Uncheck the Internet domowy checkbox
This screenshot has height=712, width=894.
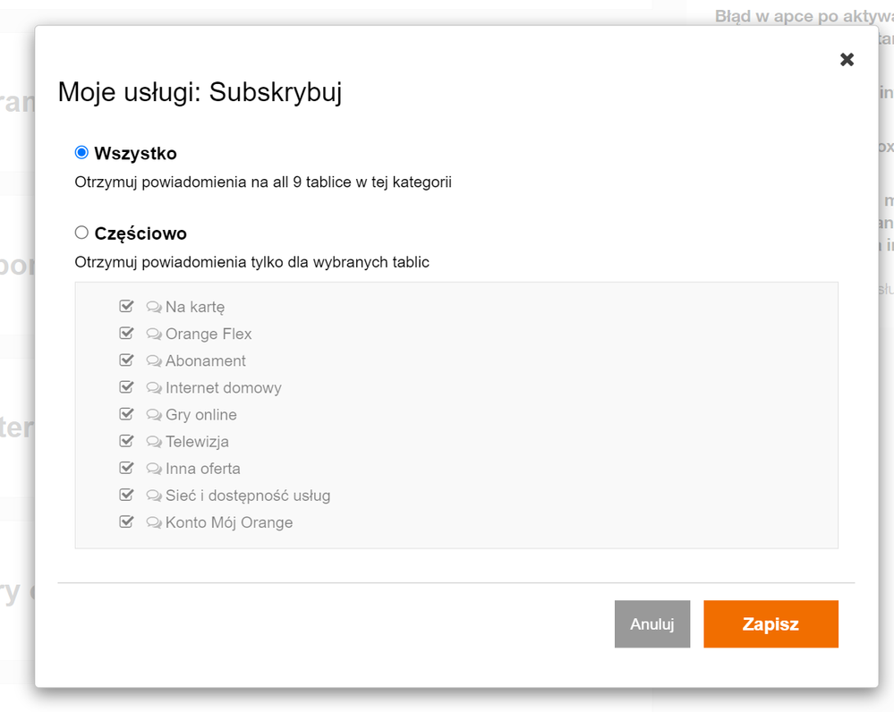point(126,387)
